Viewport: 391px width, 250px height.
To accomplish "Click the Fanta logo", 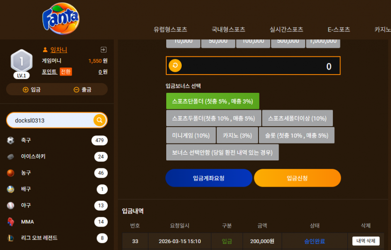I will tap(61, 19).
